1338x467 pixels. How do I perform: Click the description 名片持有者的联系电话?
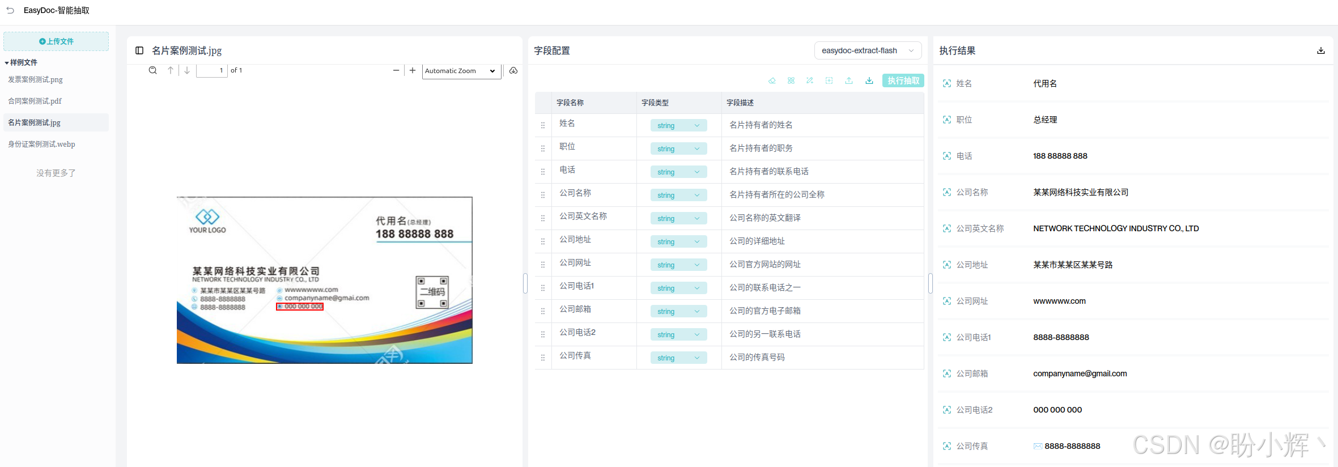click(x=769, y=171)
